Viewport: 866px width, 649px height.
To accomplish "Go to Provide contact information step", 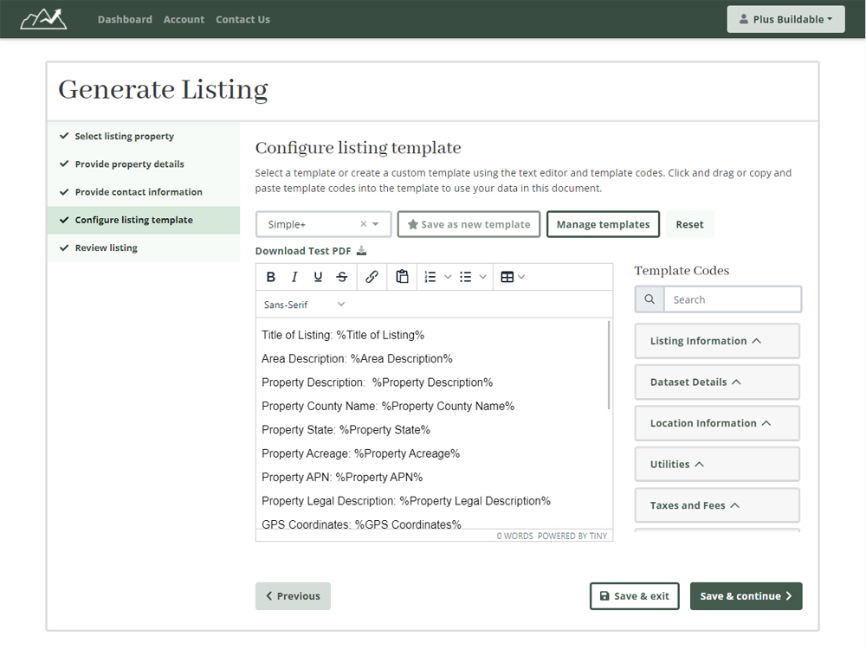I will tap(144, 192).
